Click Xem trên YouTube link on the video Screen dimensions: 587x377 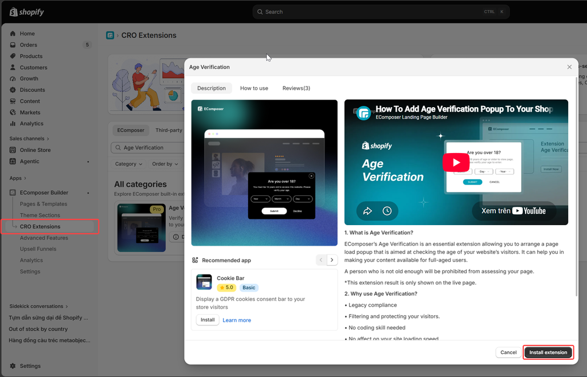pyautogui.click(x=514, y=211)
